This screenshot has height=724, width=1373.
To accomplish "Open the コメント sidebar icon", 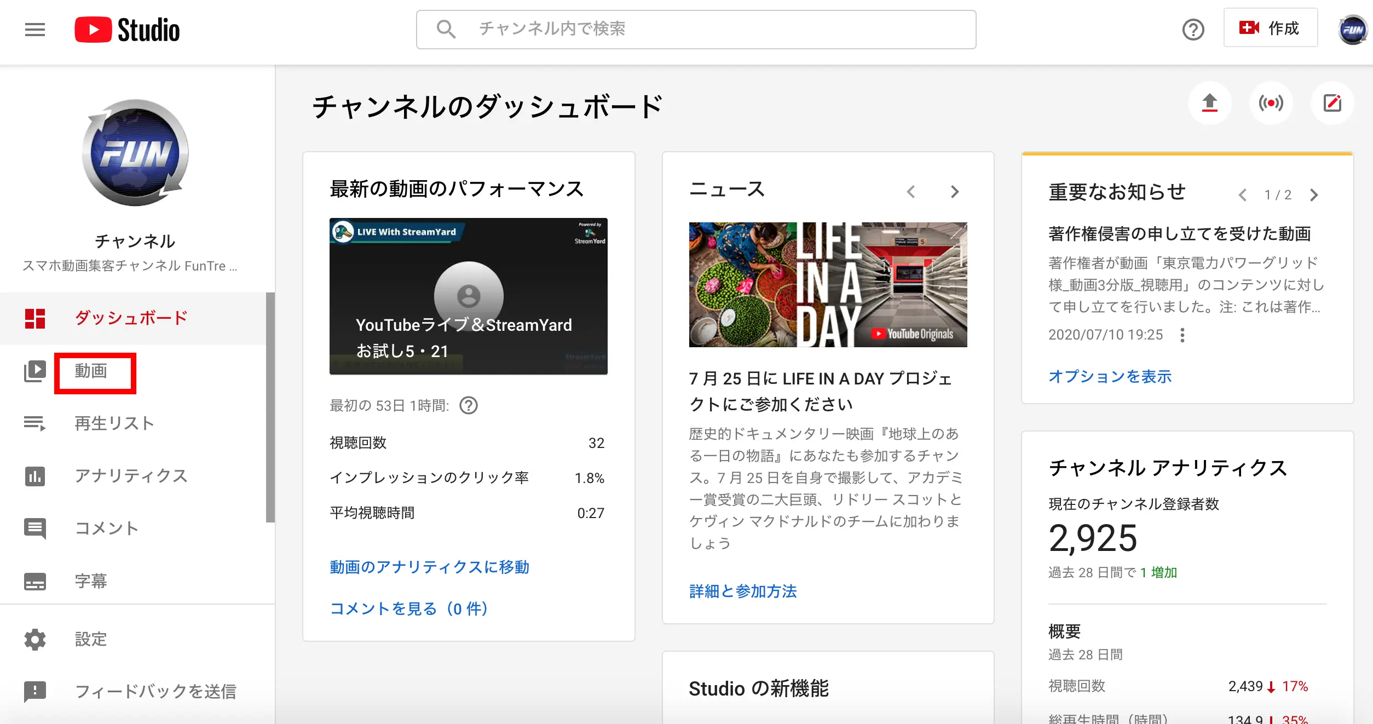I will [35, 528].
